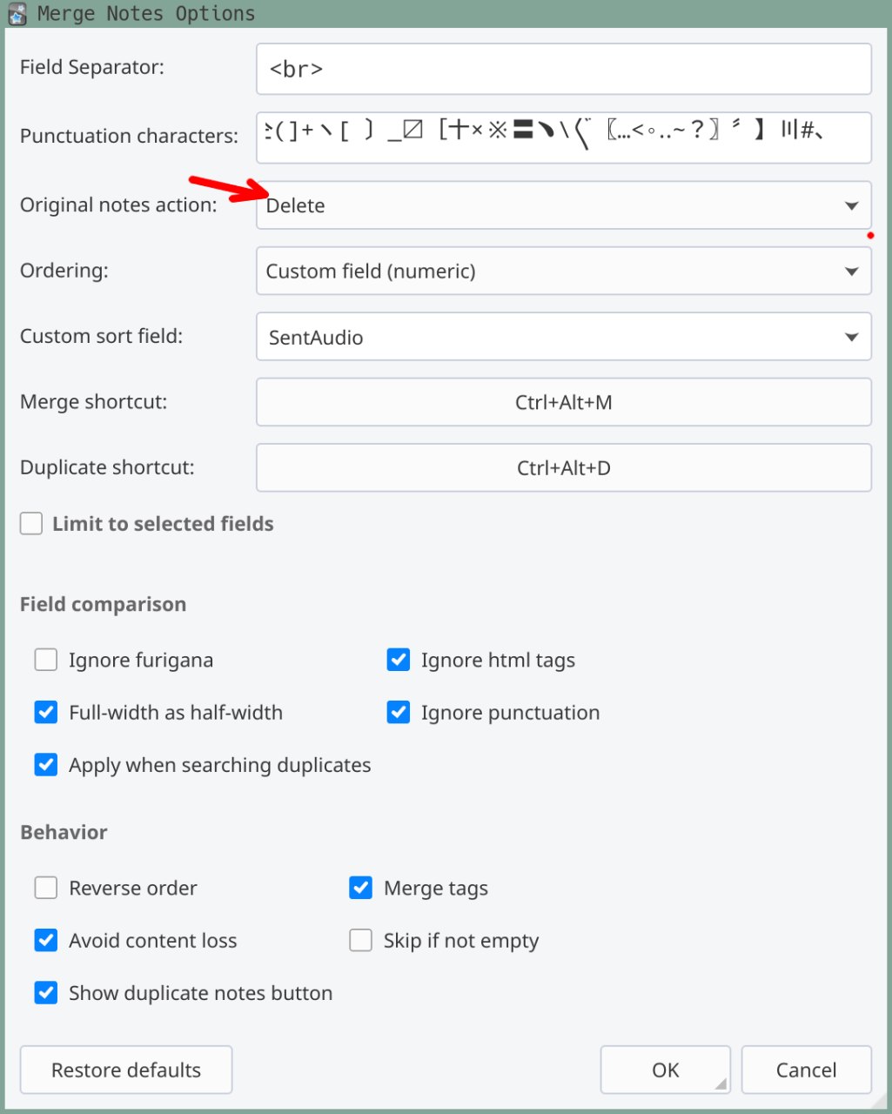892x1114 pixels.
Task: Click the Ctrl+Alt+D duplicate shortcut button
Action: click(564, 468)
